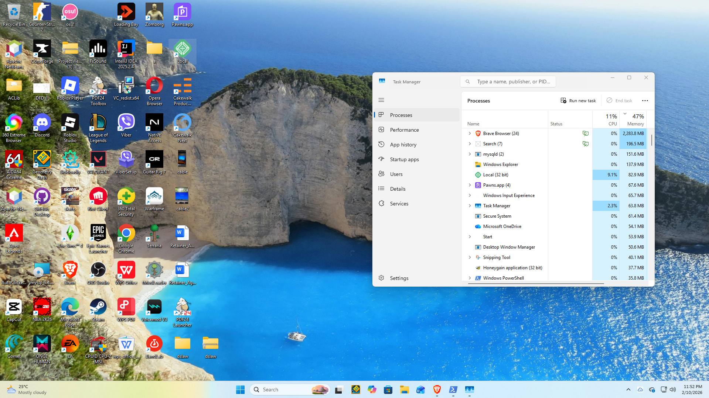Expand the Windows Input Experience process
709x398 pixels.
pos(470,195)
